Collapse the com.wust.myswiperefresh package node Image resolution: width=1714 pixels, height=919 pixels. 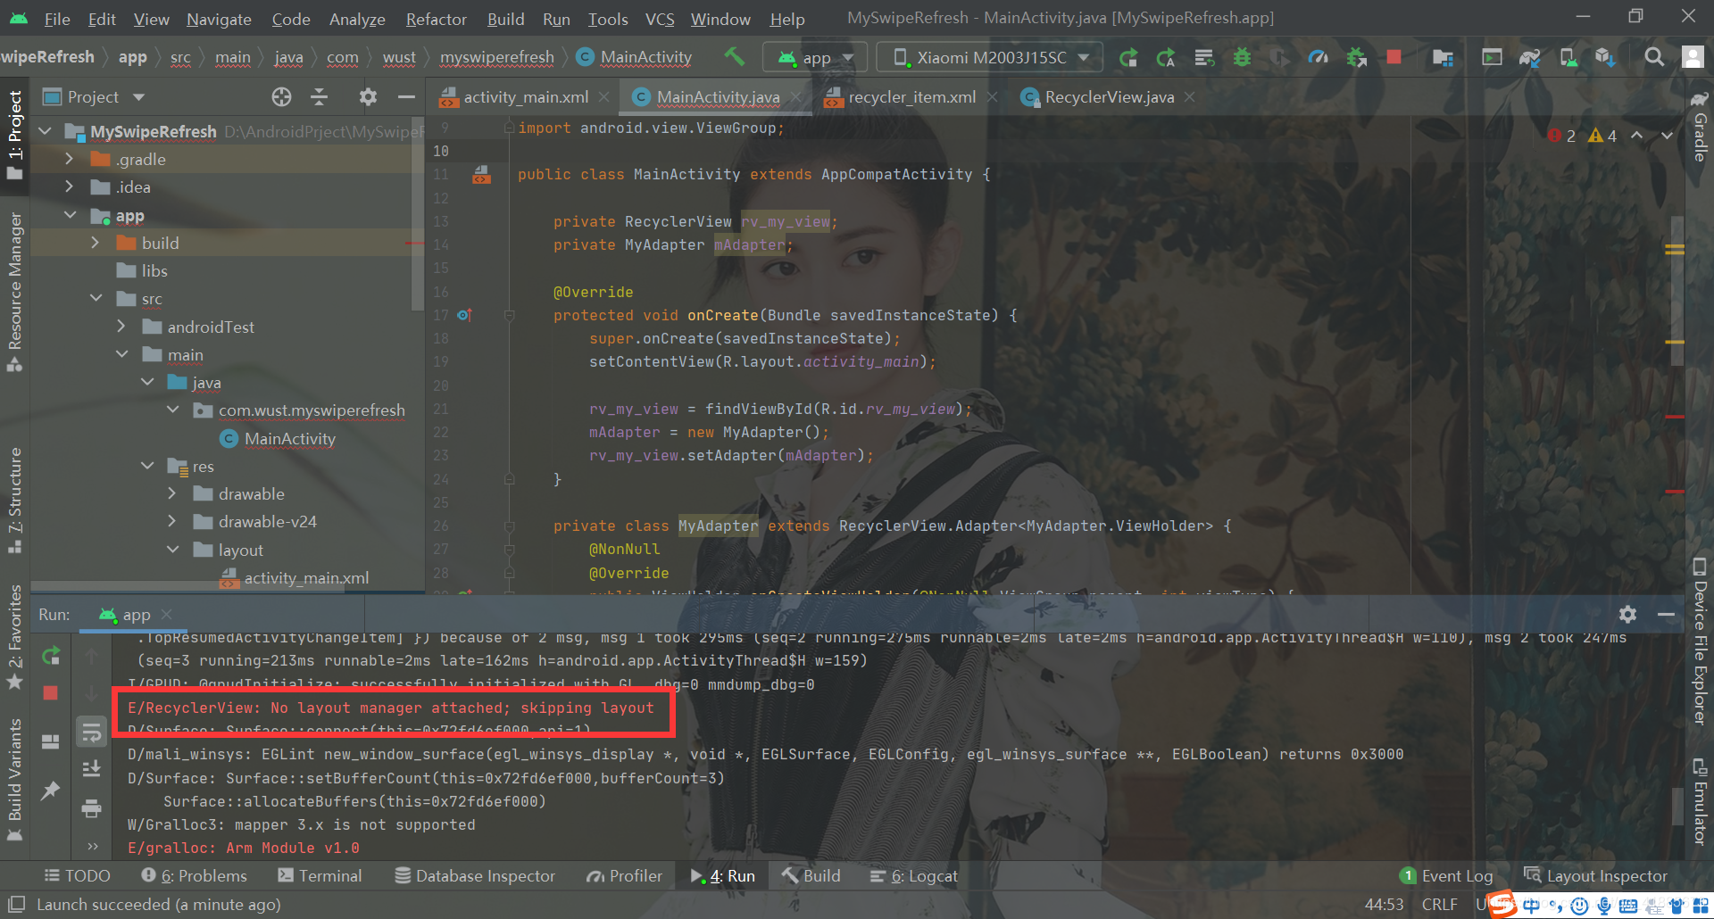[174, 410]
